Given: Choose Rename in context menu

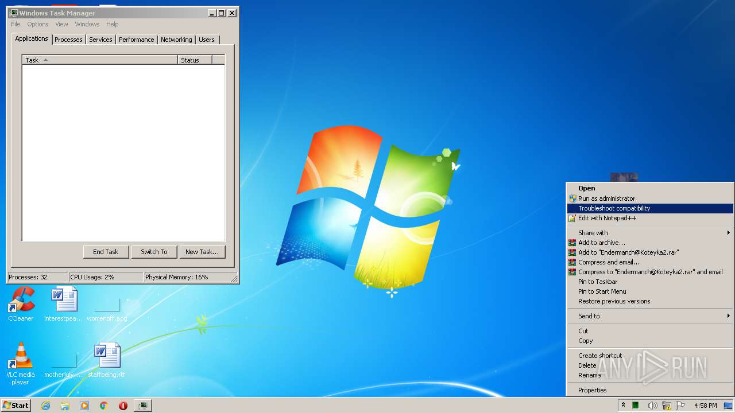Looking at the screenshot, I should [650, 375].
